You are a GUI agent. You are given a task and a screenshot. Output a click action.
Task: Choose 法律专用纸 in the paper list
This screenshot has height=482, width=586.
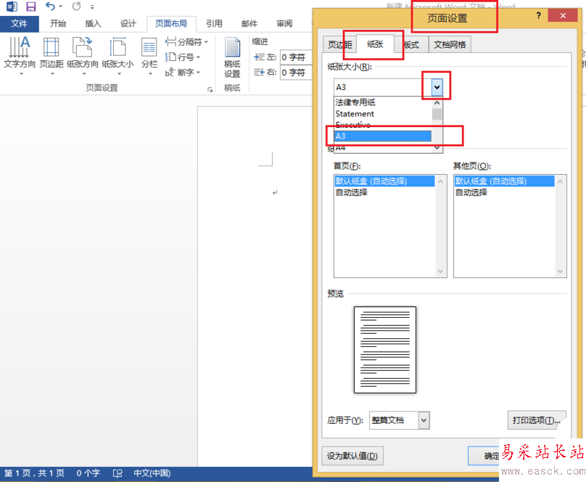[383, 102]
